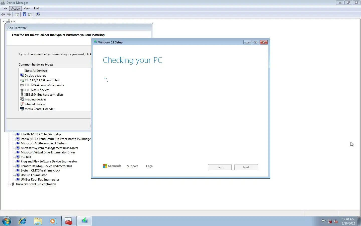Click the Universal Serial Bus controllers USB icon
The width and height of the screenshot is (361, 226).
pyautogui.click(x=13, y=184)
